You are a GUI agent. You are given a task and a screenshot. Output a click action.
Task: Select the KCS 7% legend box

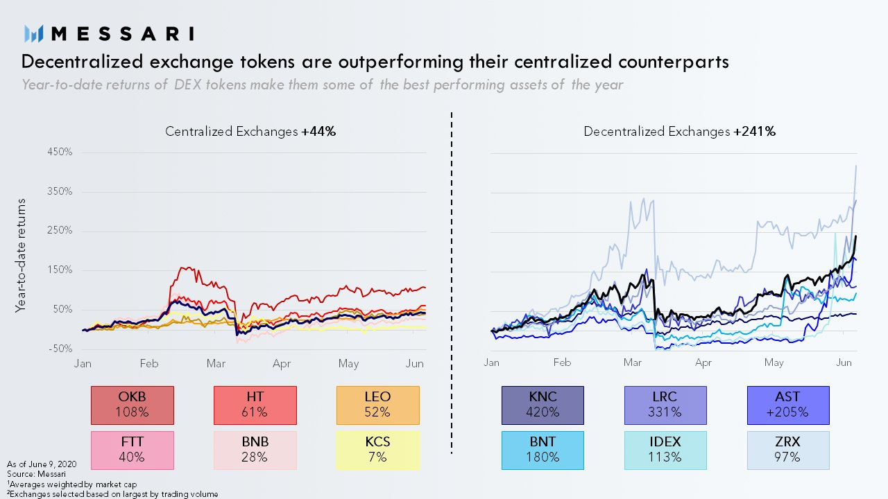pos(378,450)
